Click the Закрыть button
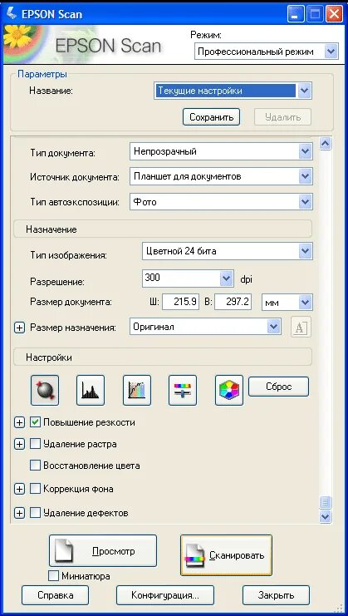Image resolution: width=348 pixels, height=616 pixels. [x=277, y=595]
